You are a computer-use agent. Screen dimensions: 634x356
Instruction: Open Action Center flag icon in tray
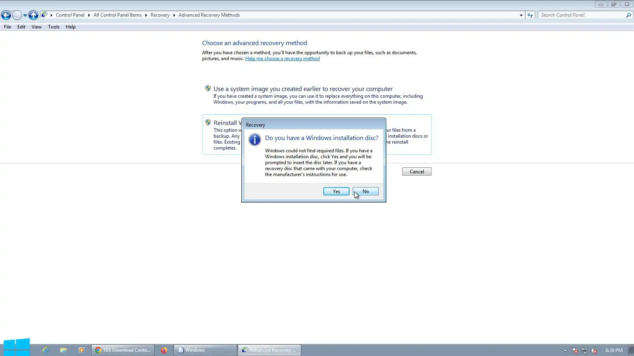click(x=575, y=350)
